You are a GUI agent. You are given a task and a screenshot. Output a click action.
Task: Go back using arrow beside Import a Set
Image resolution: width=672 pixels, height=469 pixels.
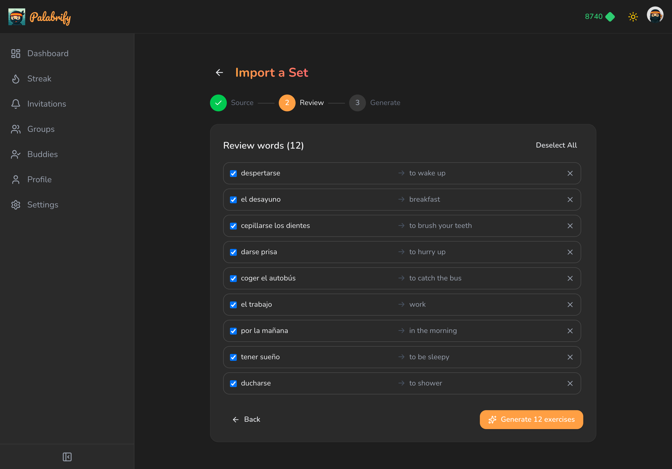(219, 72)
